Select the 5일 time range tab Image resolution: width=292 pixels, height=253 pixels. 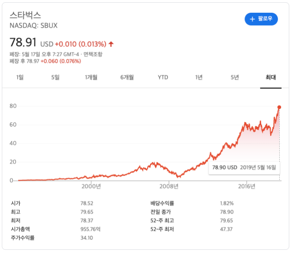(55, 77)
